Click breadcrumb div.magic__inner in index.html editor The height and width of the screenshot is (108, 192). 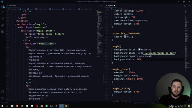[x=70, y=9]
